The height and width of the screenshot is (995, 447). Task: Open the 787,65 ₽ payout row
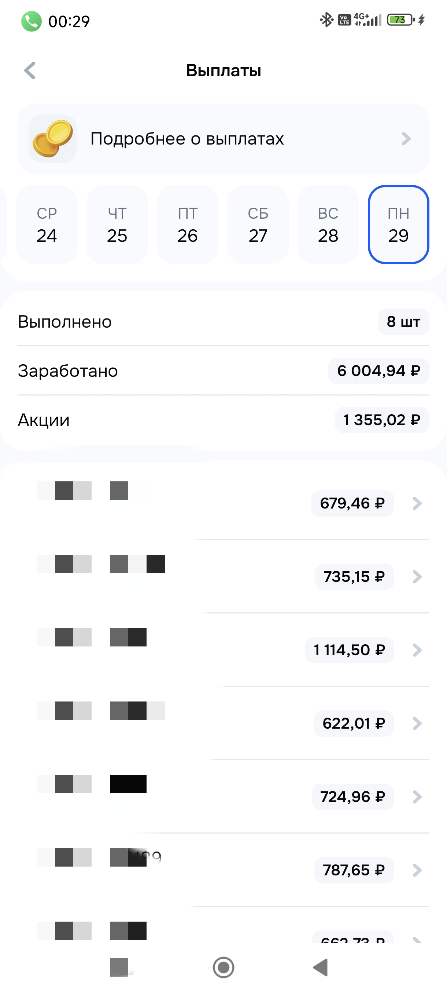[x=232, y=870]
